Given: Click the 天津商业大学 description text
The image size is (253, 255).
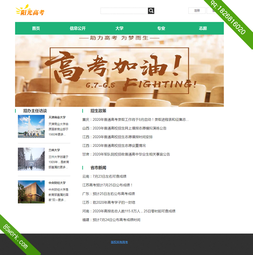Looking at the screenshot, I should point(58,129).
